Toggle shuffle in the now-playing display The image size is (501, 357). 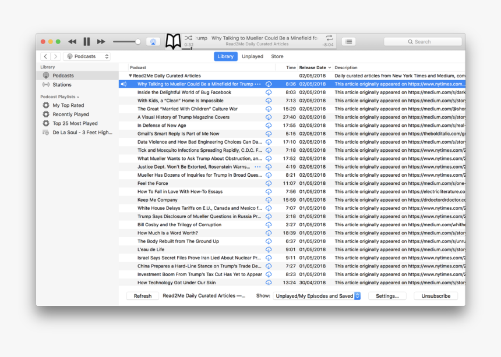tap(188, 38)
